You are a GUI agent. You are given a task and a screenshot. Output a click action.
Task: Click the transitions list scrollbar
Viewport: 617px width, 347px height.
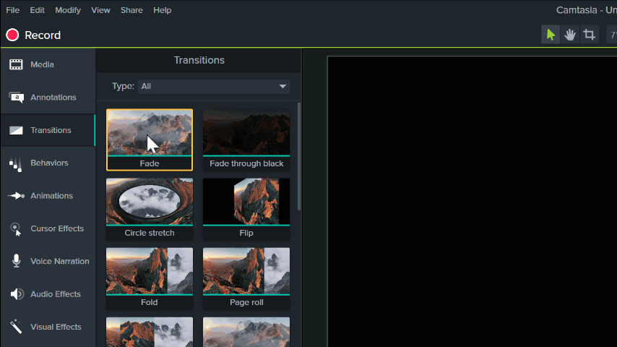[299, 156]
